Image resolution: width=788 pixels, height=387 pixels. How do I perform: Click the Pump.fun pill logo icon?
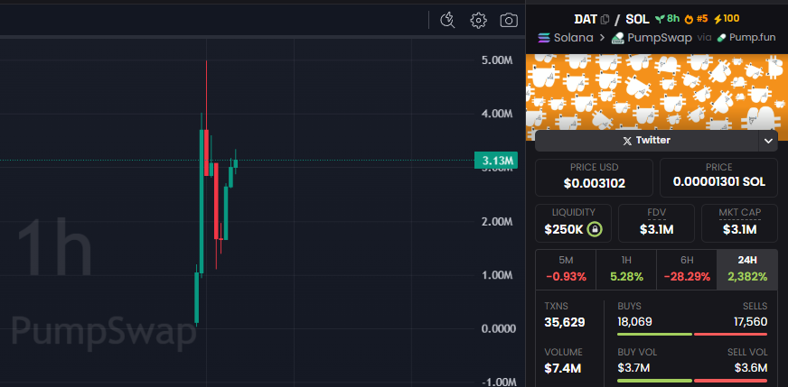(x=722, y=38)
